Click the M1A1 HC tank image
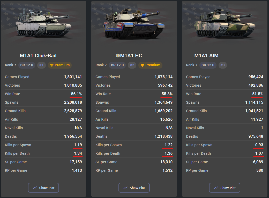Viewport: 269px width, 198px height. tap(134, 23)
